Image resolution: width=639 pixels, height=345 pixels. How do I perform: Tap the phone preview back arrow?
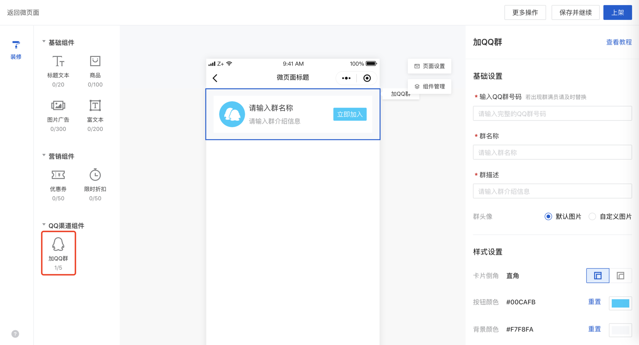(x=215, y=78)
